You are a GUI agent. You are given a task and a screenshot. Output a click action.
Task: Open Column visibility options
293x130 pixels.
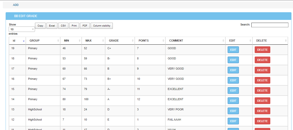[102, 26]
